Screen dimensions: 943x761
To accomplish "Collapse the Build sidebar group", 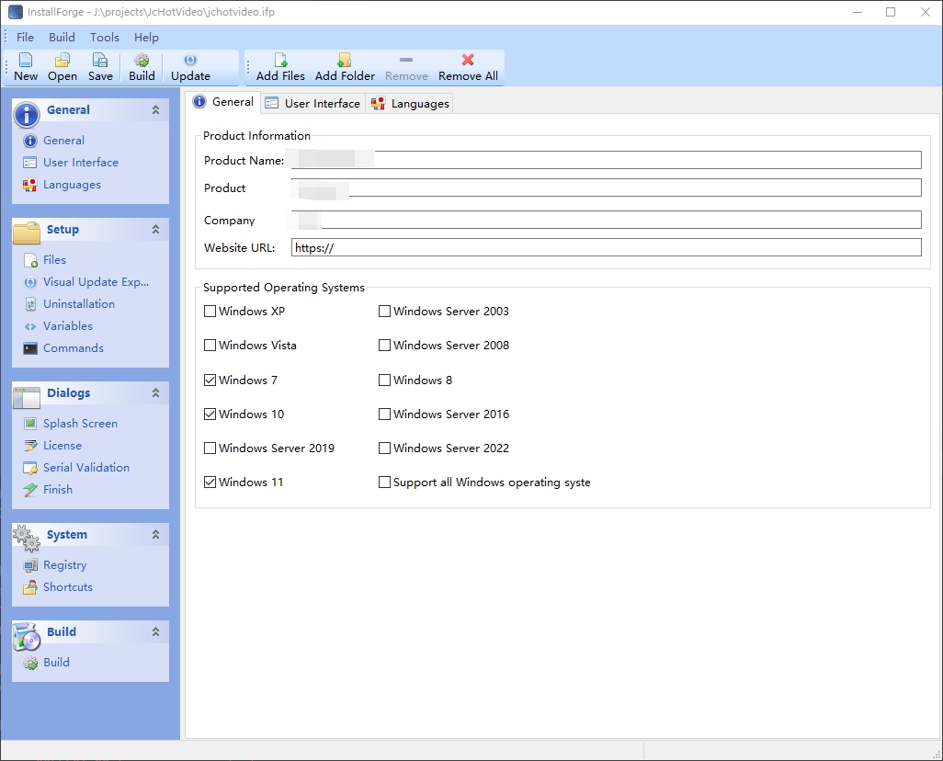I will point(155,631).
